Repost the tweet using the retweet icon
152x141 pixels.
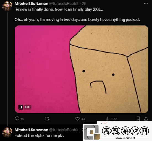pyautogui.click(x=47, y=119)
